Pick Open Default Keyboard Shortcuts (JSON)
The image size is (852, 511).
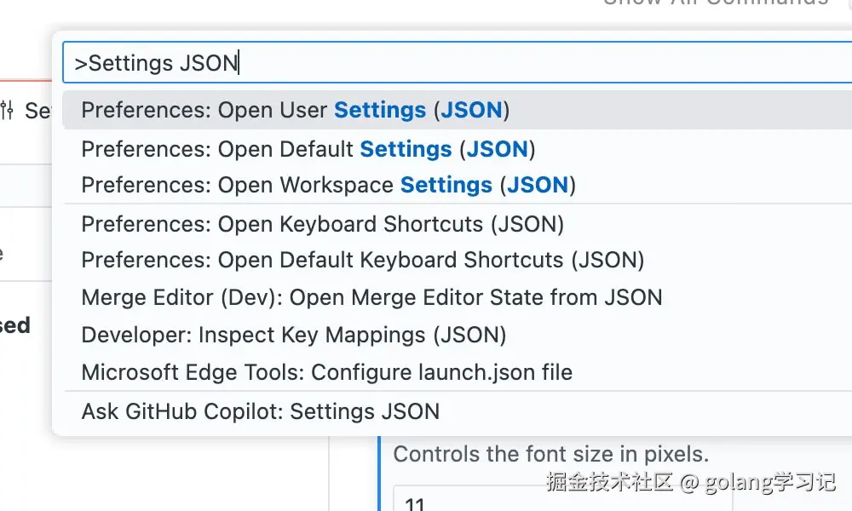click(362, 260)
